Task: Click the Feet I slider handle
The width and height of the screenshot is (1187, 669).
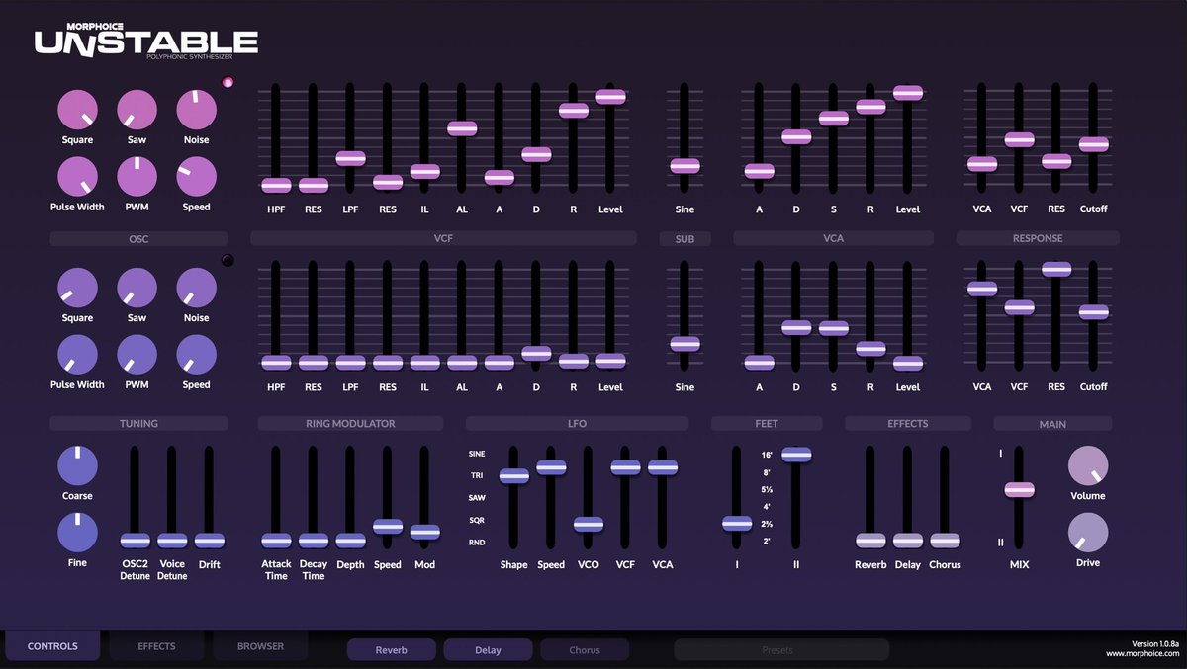Action: coord(737,524)
